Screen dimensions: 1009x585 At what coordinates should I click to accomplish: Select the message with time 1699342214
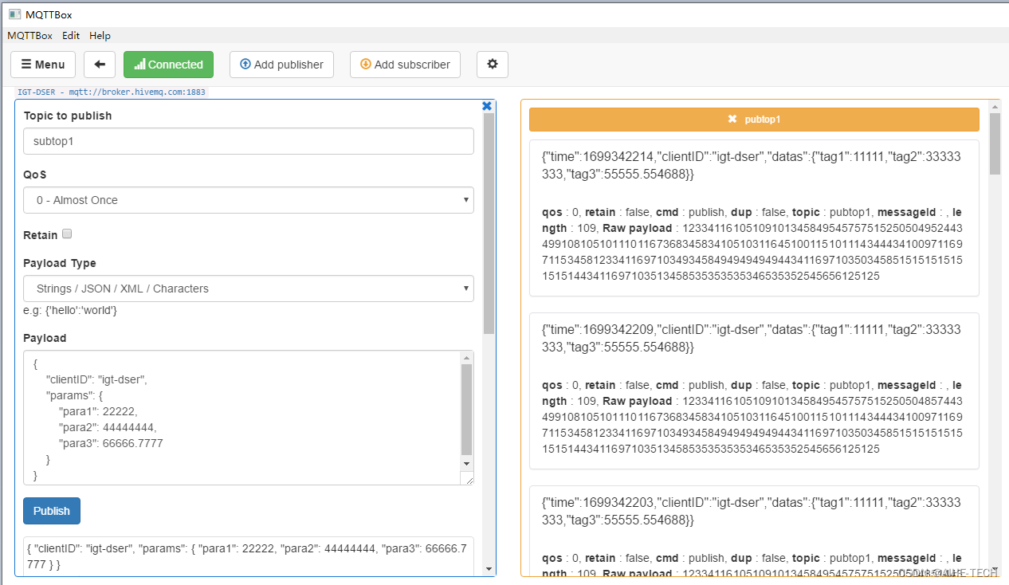pos(754,218)
